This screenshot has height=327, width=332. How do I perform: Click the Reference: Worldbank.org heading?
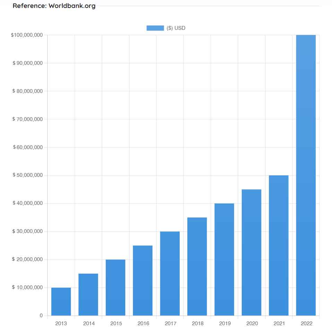click(x=54, y=6)
